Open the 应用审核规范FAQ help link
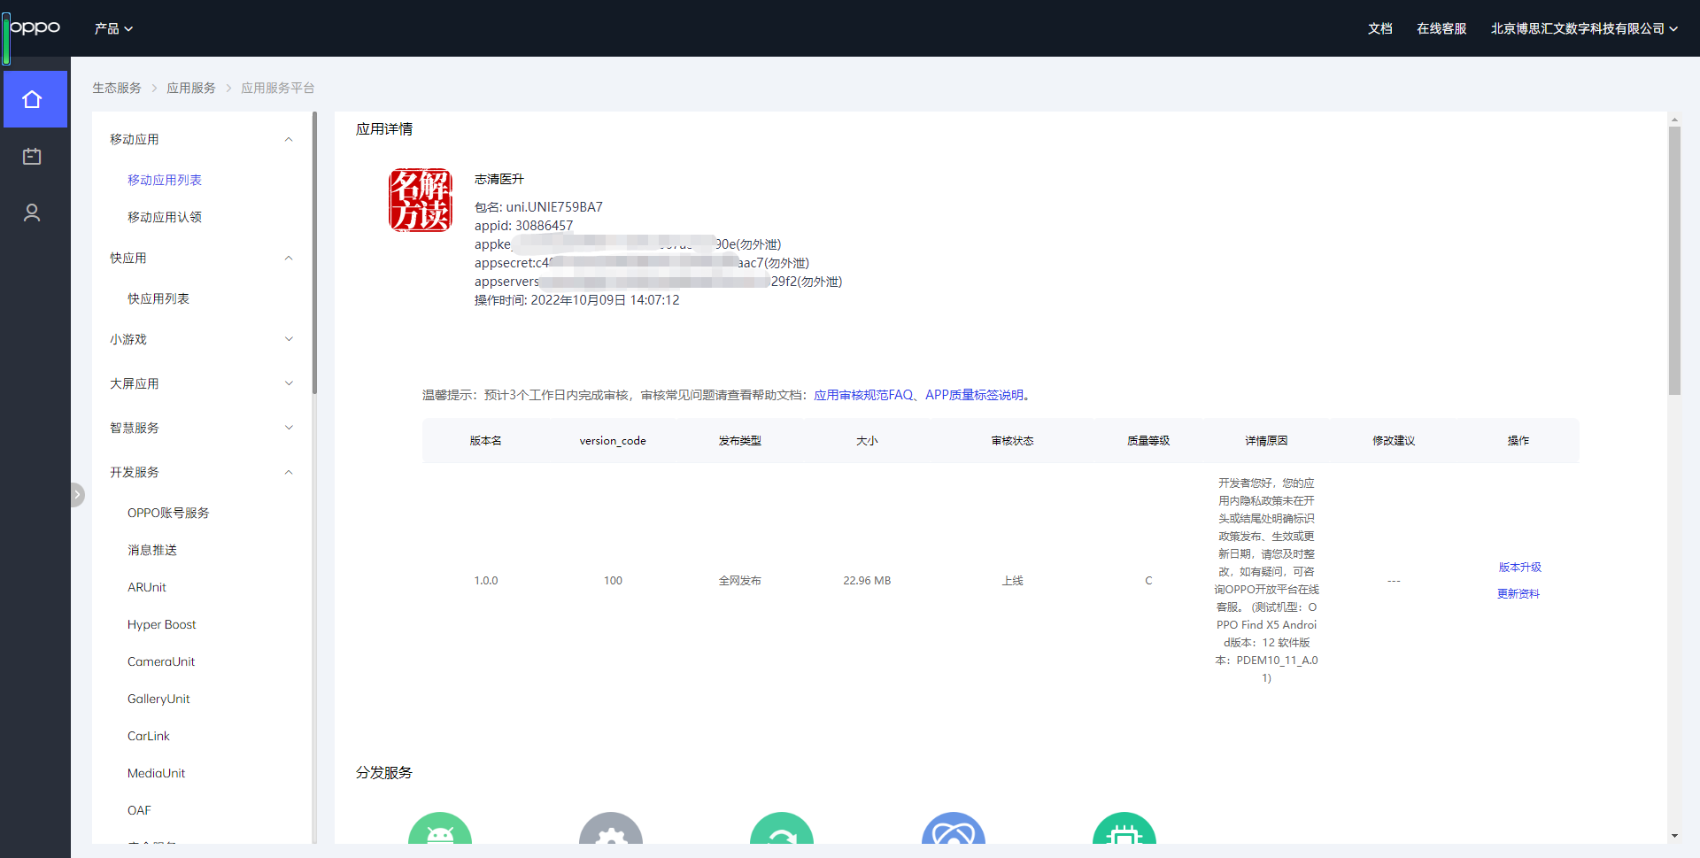The image size is (1700, 858). point(863,395)
